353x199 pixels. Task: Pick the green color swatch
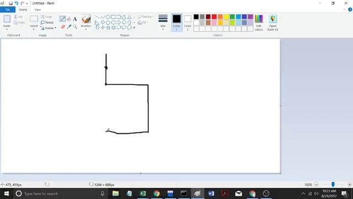point(232,17)
